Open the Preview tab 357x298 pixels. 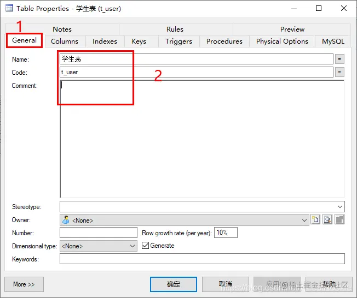292,29
